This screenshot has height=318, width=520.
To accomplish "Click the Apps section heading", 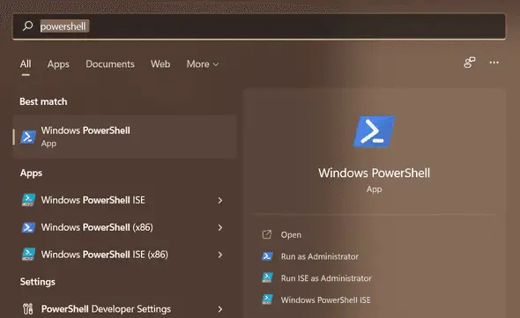I will pyautogui.click(x=31, y=173).
